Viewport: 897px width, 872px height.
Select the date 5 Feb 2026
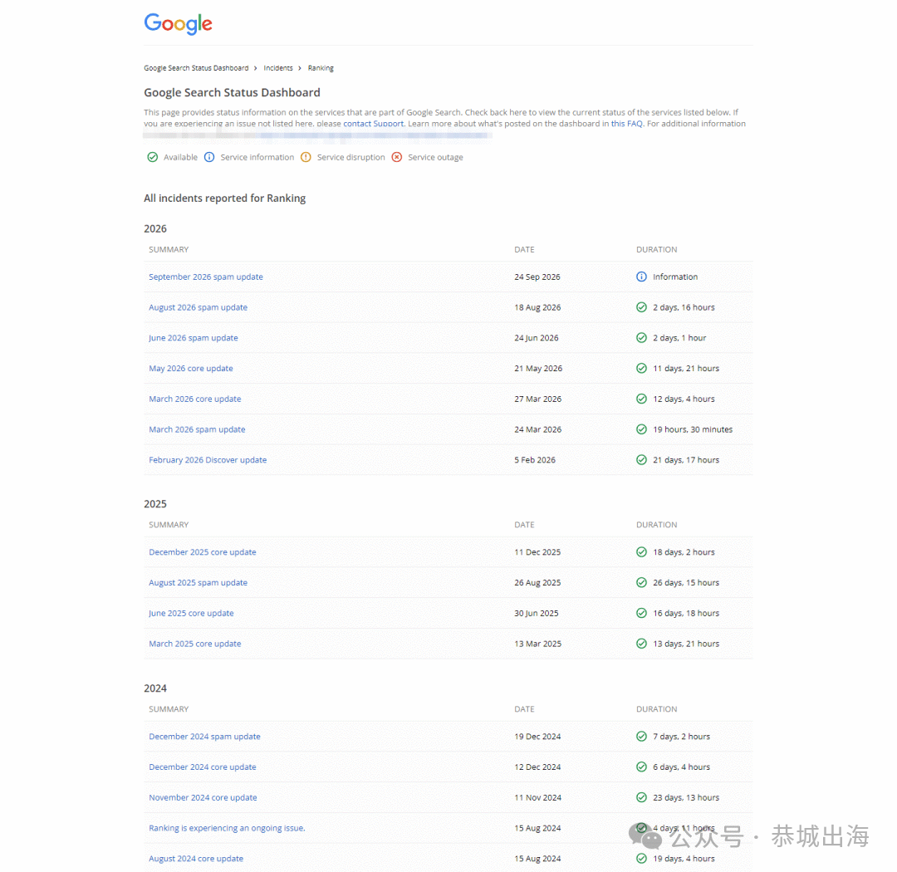click(535, 460)
